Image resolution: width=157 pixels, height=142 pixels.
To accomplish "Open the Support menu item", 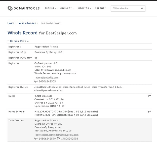I will [x=100, y=8].
